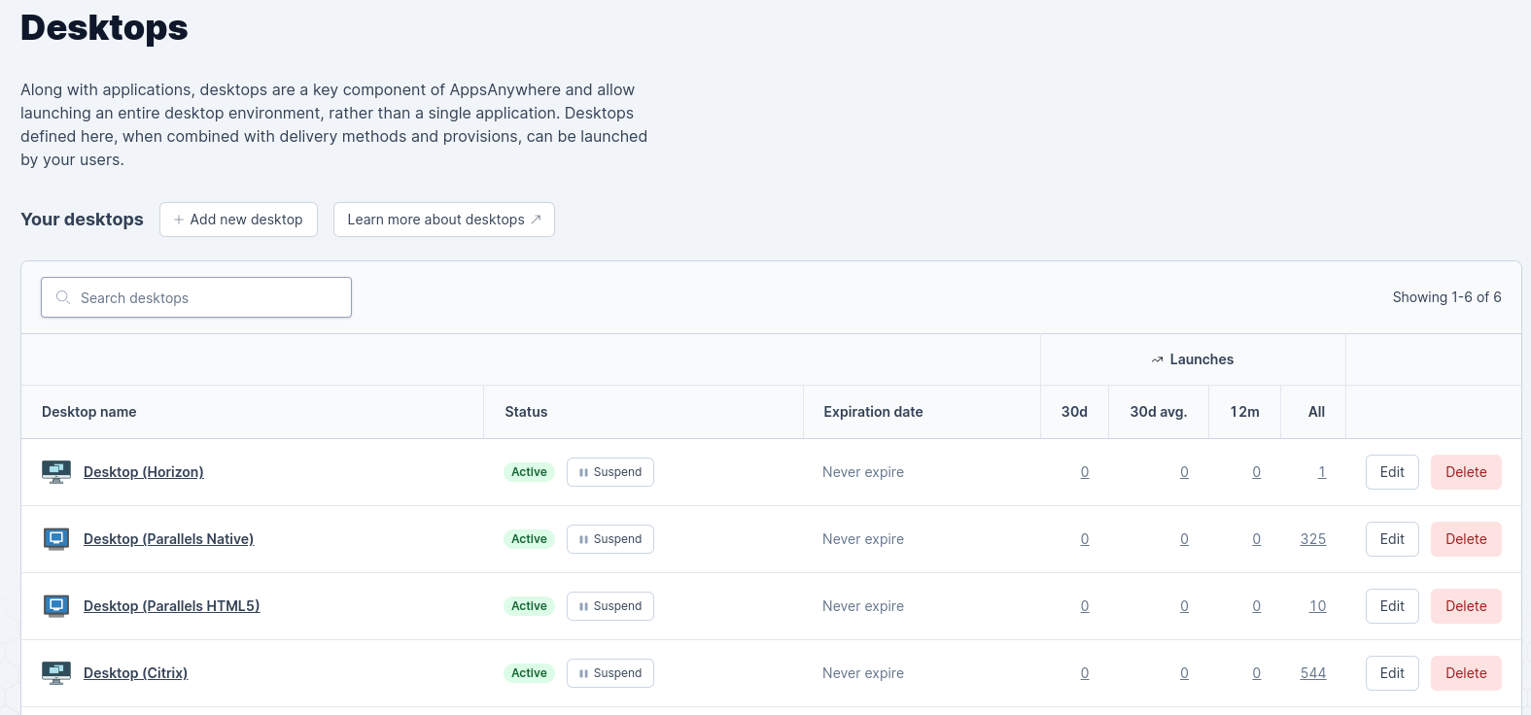Suspend the Desktop (Parallels Native) entry

pyautogui.click(x=609, y=539)
